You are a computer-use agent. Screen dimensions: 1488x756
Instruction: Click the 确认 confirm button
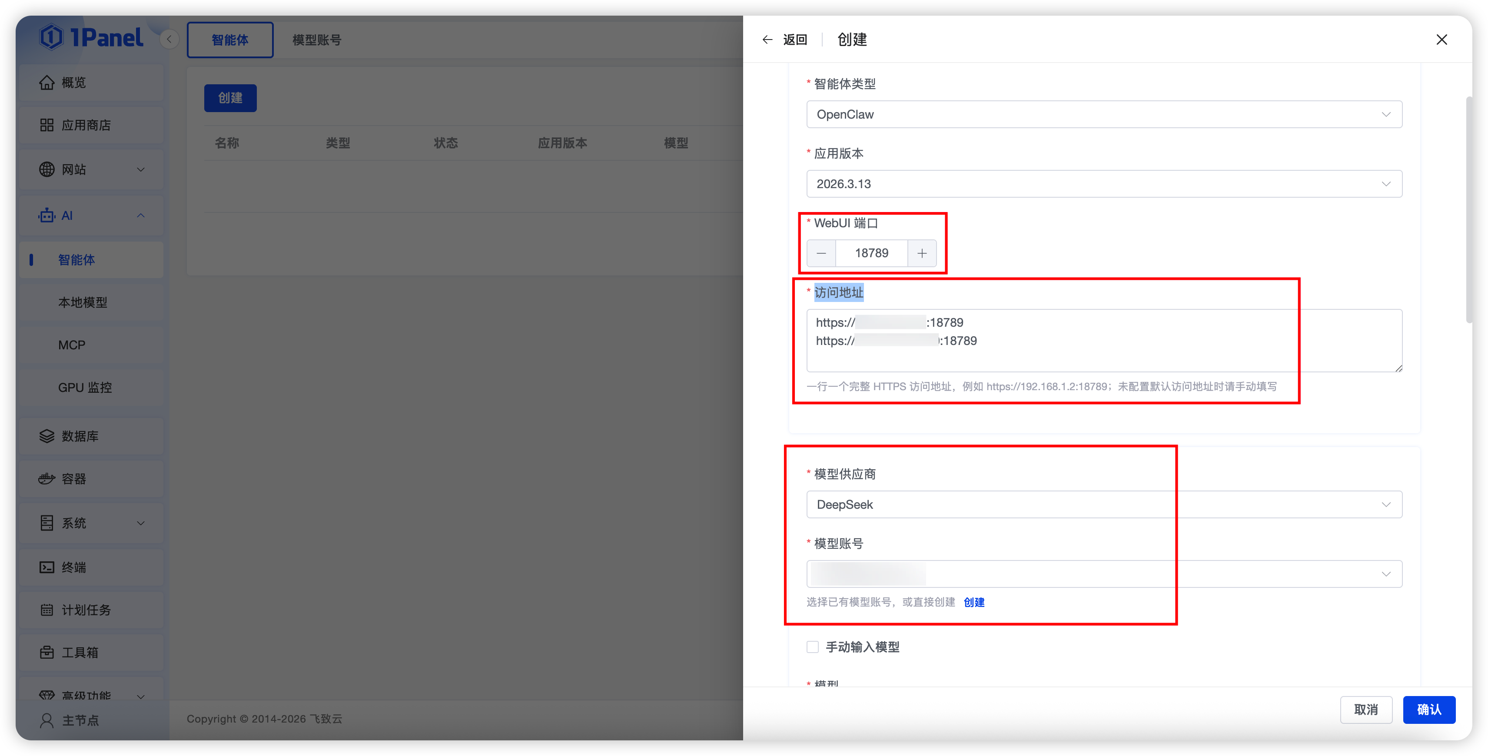coord(1429,710)
